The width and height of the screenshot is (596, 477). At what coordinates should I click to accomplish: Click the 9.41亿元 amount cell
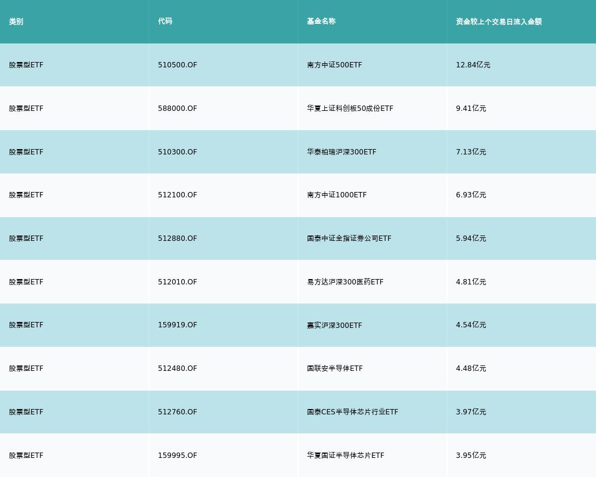click(x=471, y=109)
